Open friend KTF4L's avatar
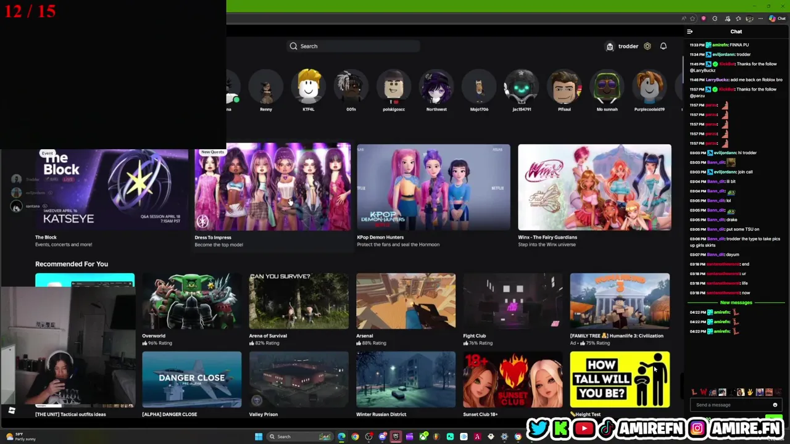 [x=308, y=87]
